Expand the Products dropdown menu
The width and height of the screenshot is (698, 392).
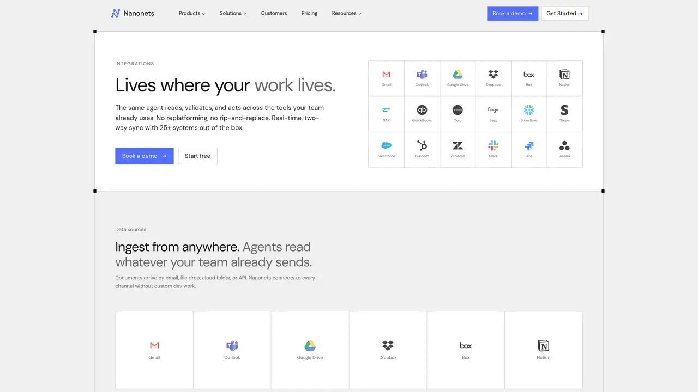192,13
